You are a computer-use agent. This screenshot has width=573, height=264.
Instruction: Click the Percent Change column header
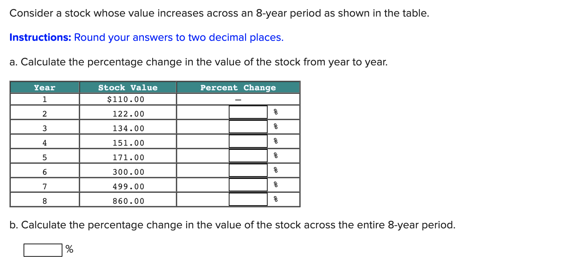238,88
